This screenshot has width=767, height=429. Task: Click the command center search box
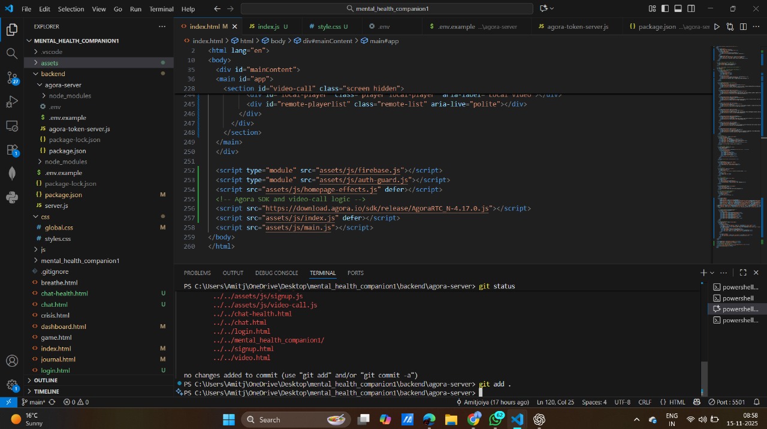pos(386,9)
